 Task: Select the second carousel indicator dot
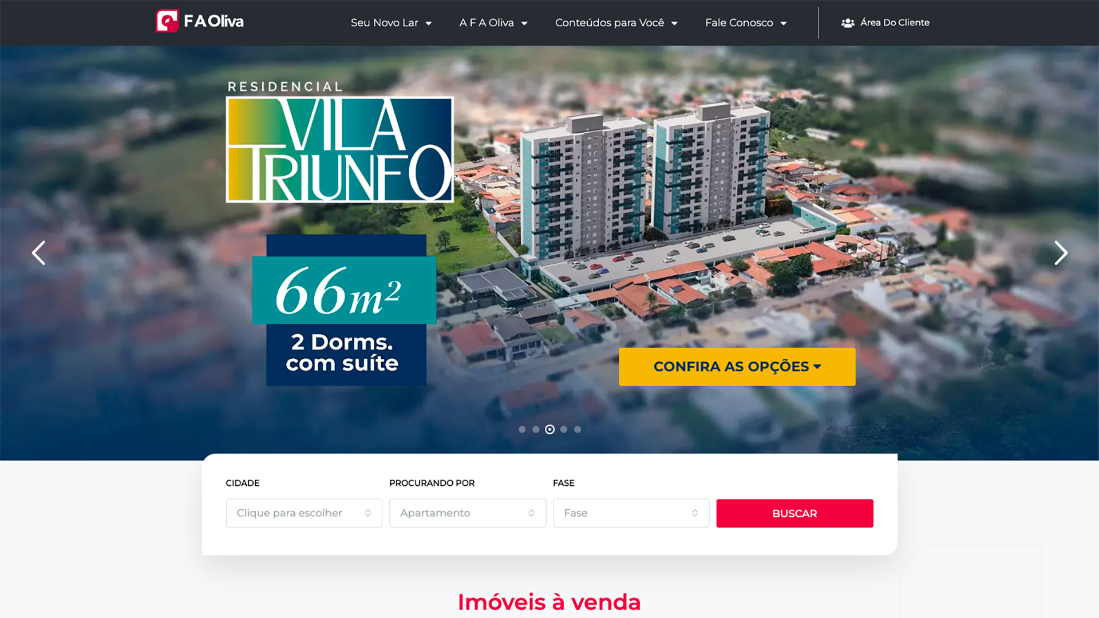coord(536,429)
